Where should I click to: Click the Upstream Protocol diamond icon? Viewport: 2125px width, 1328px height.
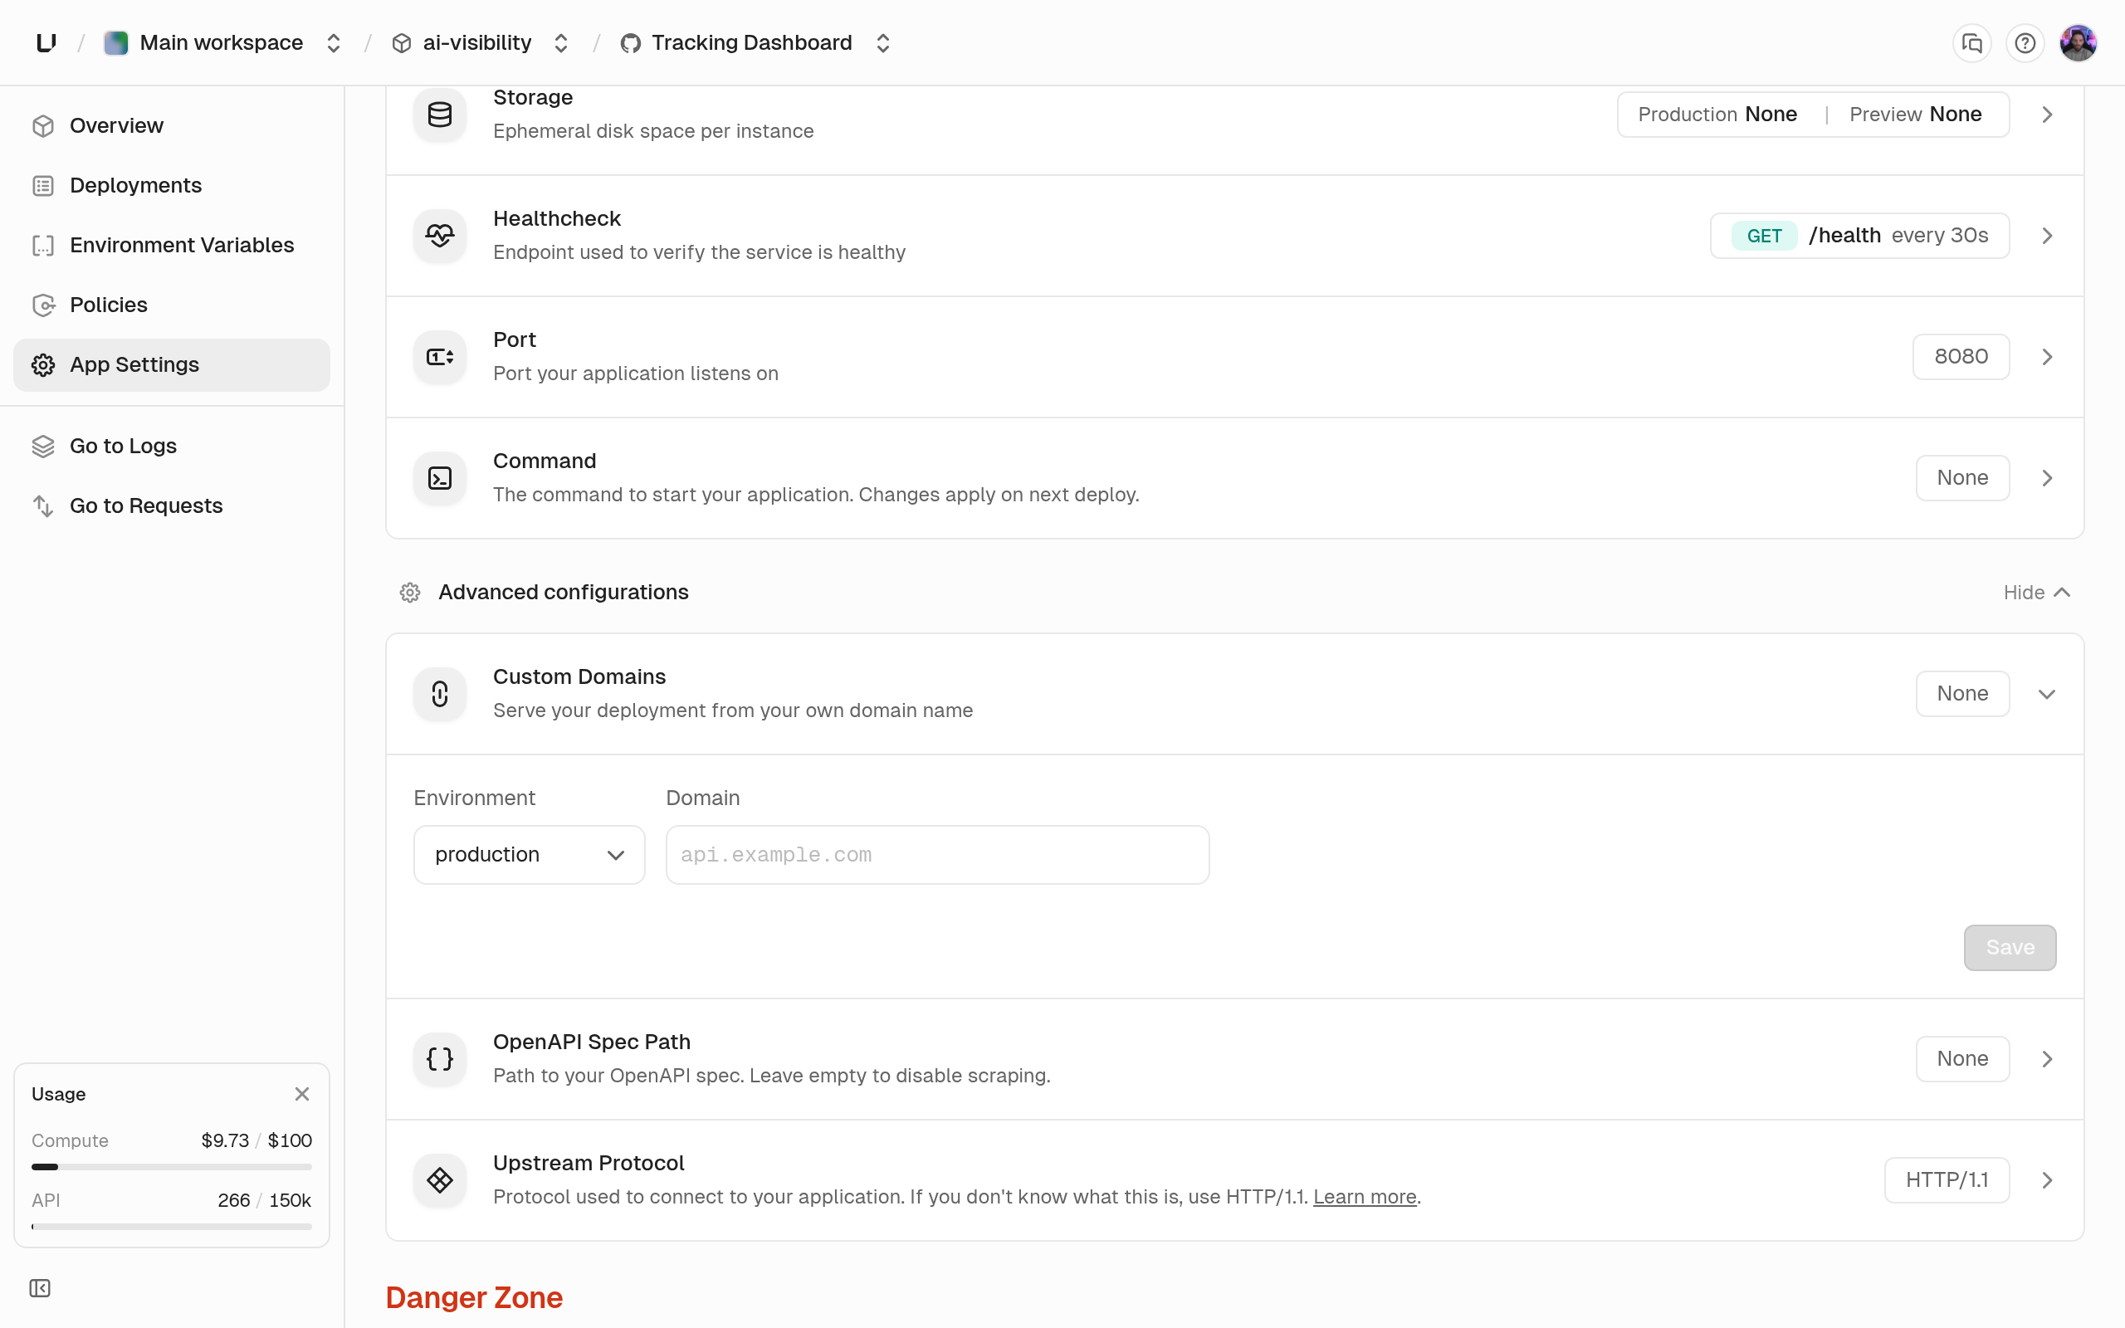[x=439, y=1180]
